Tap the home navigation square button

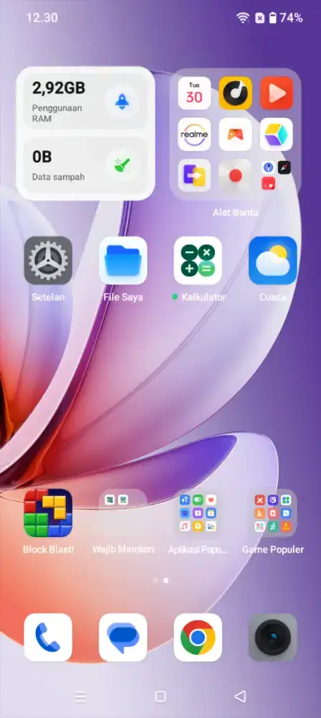pyautogui.click(x=160, y=697)
